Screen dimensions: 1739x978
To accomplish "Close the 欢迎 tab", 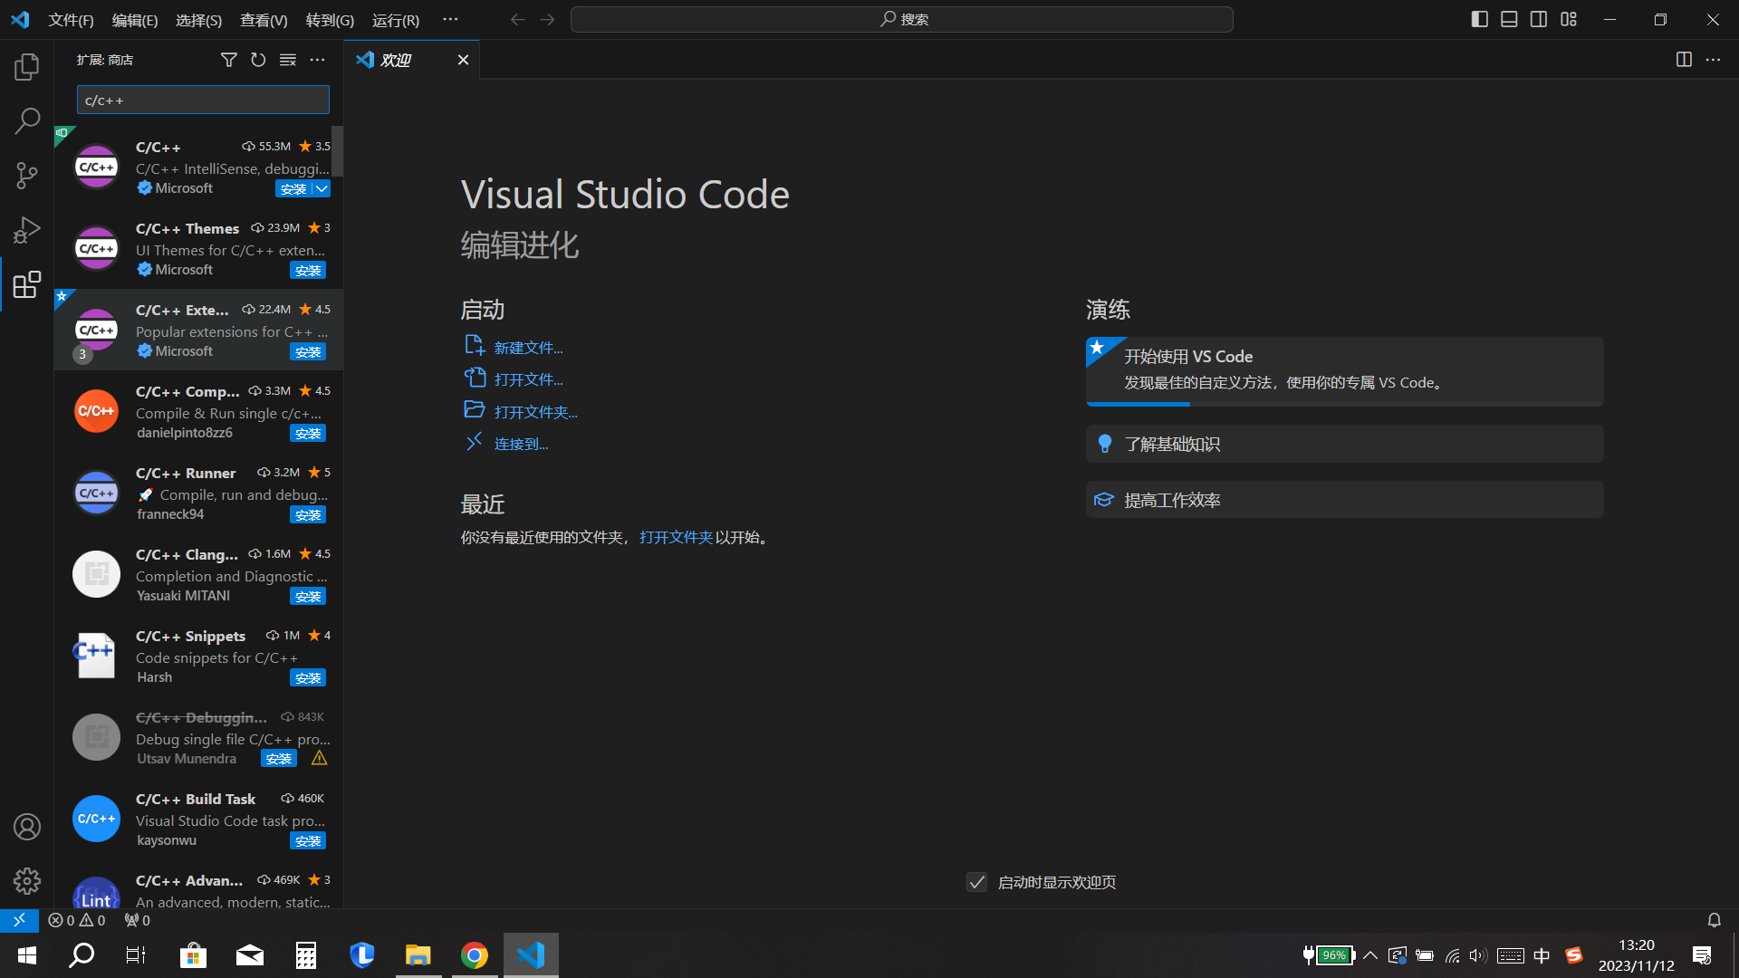I will (463, 60).
